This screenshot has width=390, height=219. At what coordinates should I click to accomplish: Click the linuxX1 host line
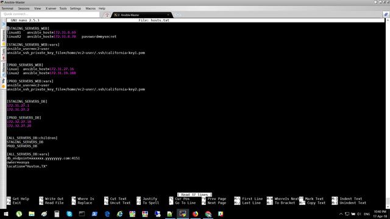tap(41, 32)
